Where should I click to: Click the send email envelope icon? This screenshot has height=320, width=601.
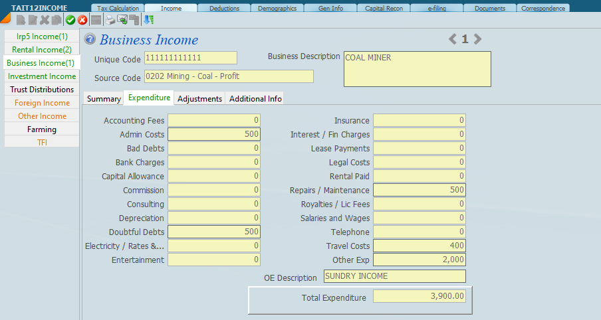pyautogui.click(x=122, y=20)
